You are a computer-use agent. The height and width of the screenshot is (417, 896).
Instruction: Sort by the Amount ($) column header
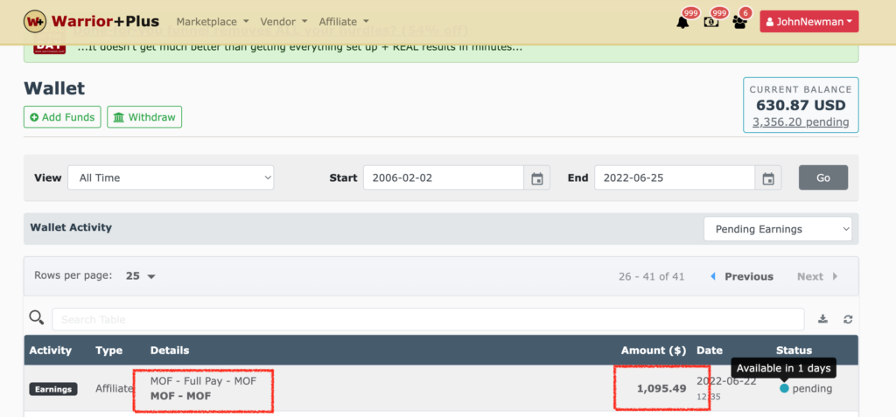[x=654, y=351]
